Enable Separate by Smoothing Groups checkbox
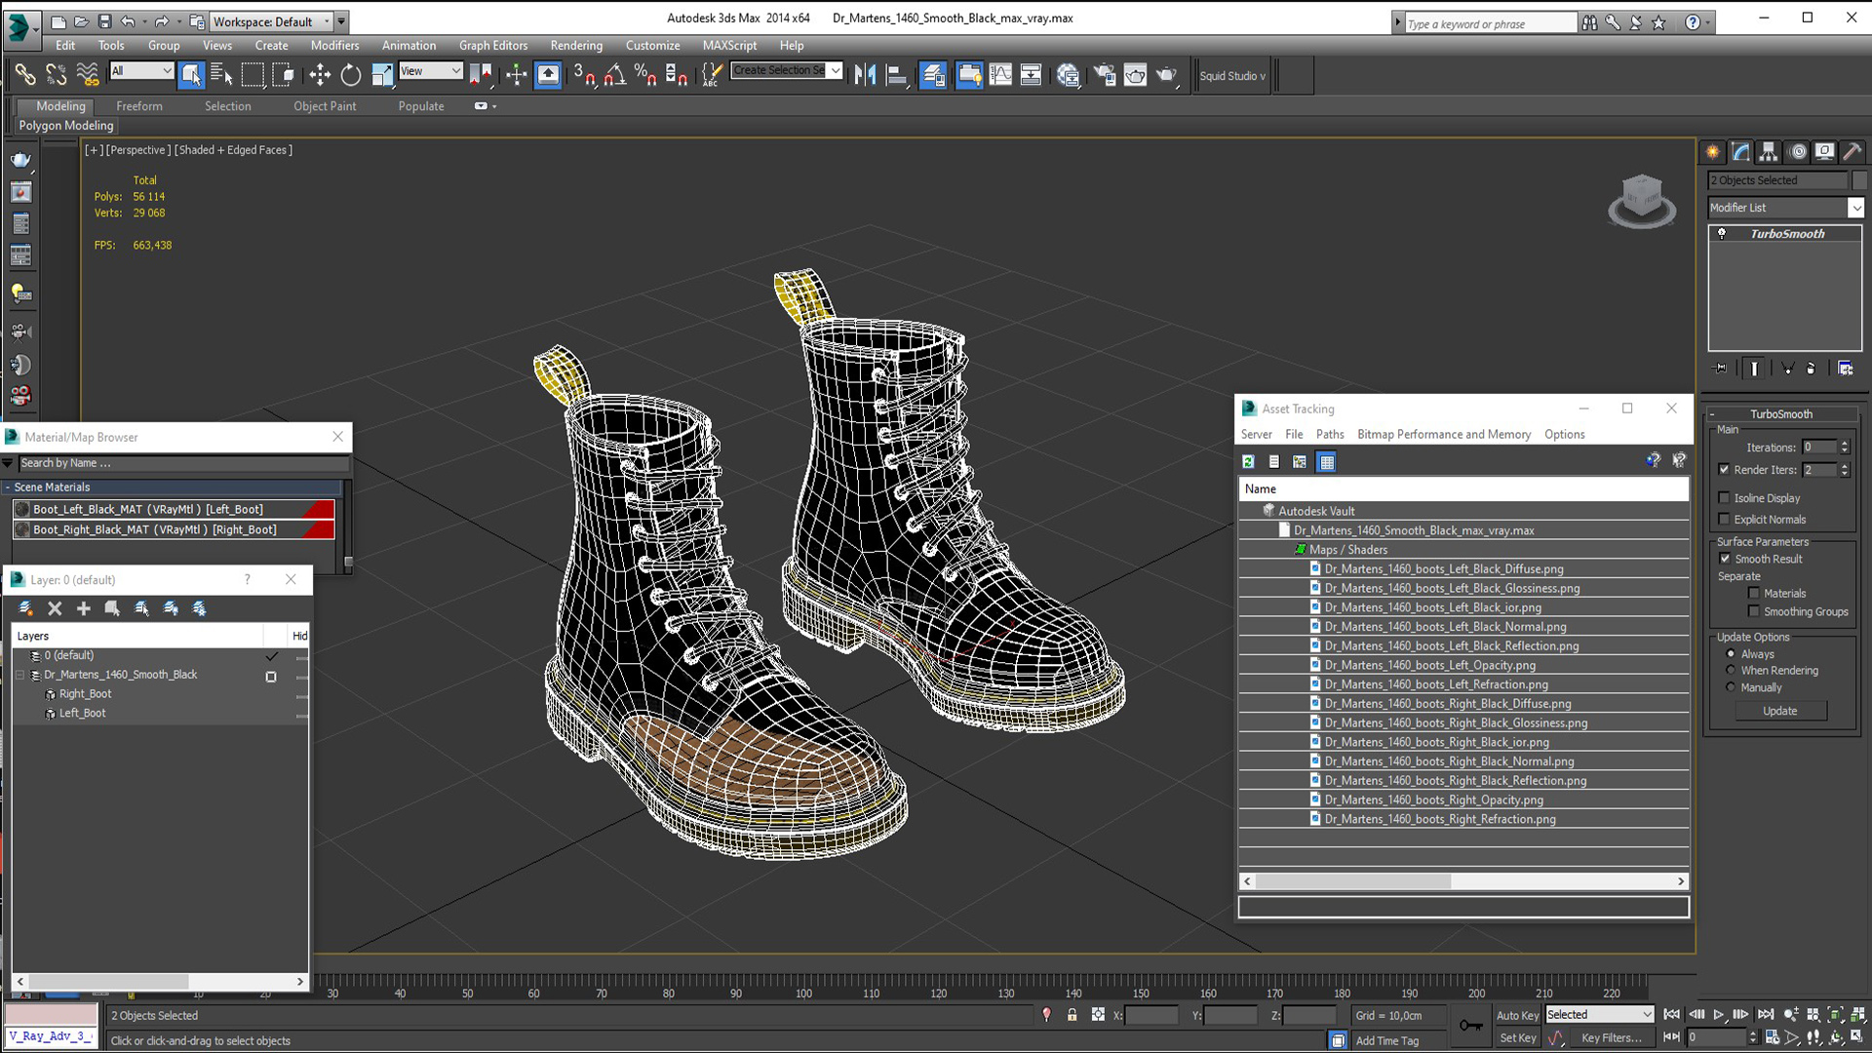 pos(1754,611)
